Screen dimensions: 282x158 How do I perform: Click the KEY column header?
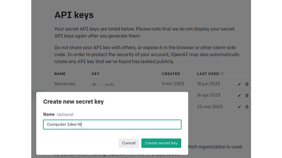[x=96, y=74]
